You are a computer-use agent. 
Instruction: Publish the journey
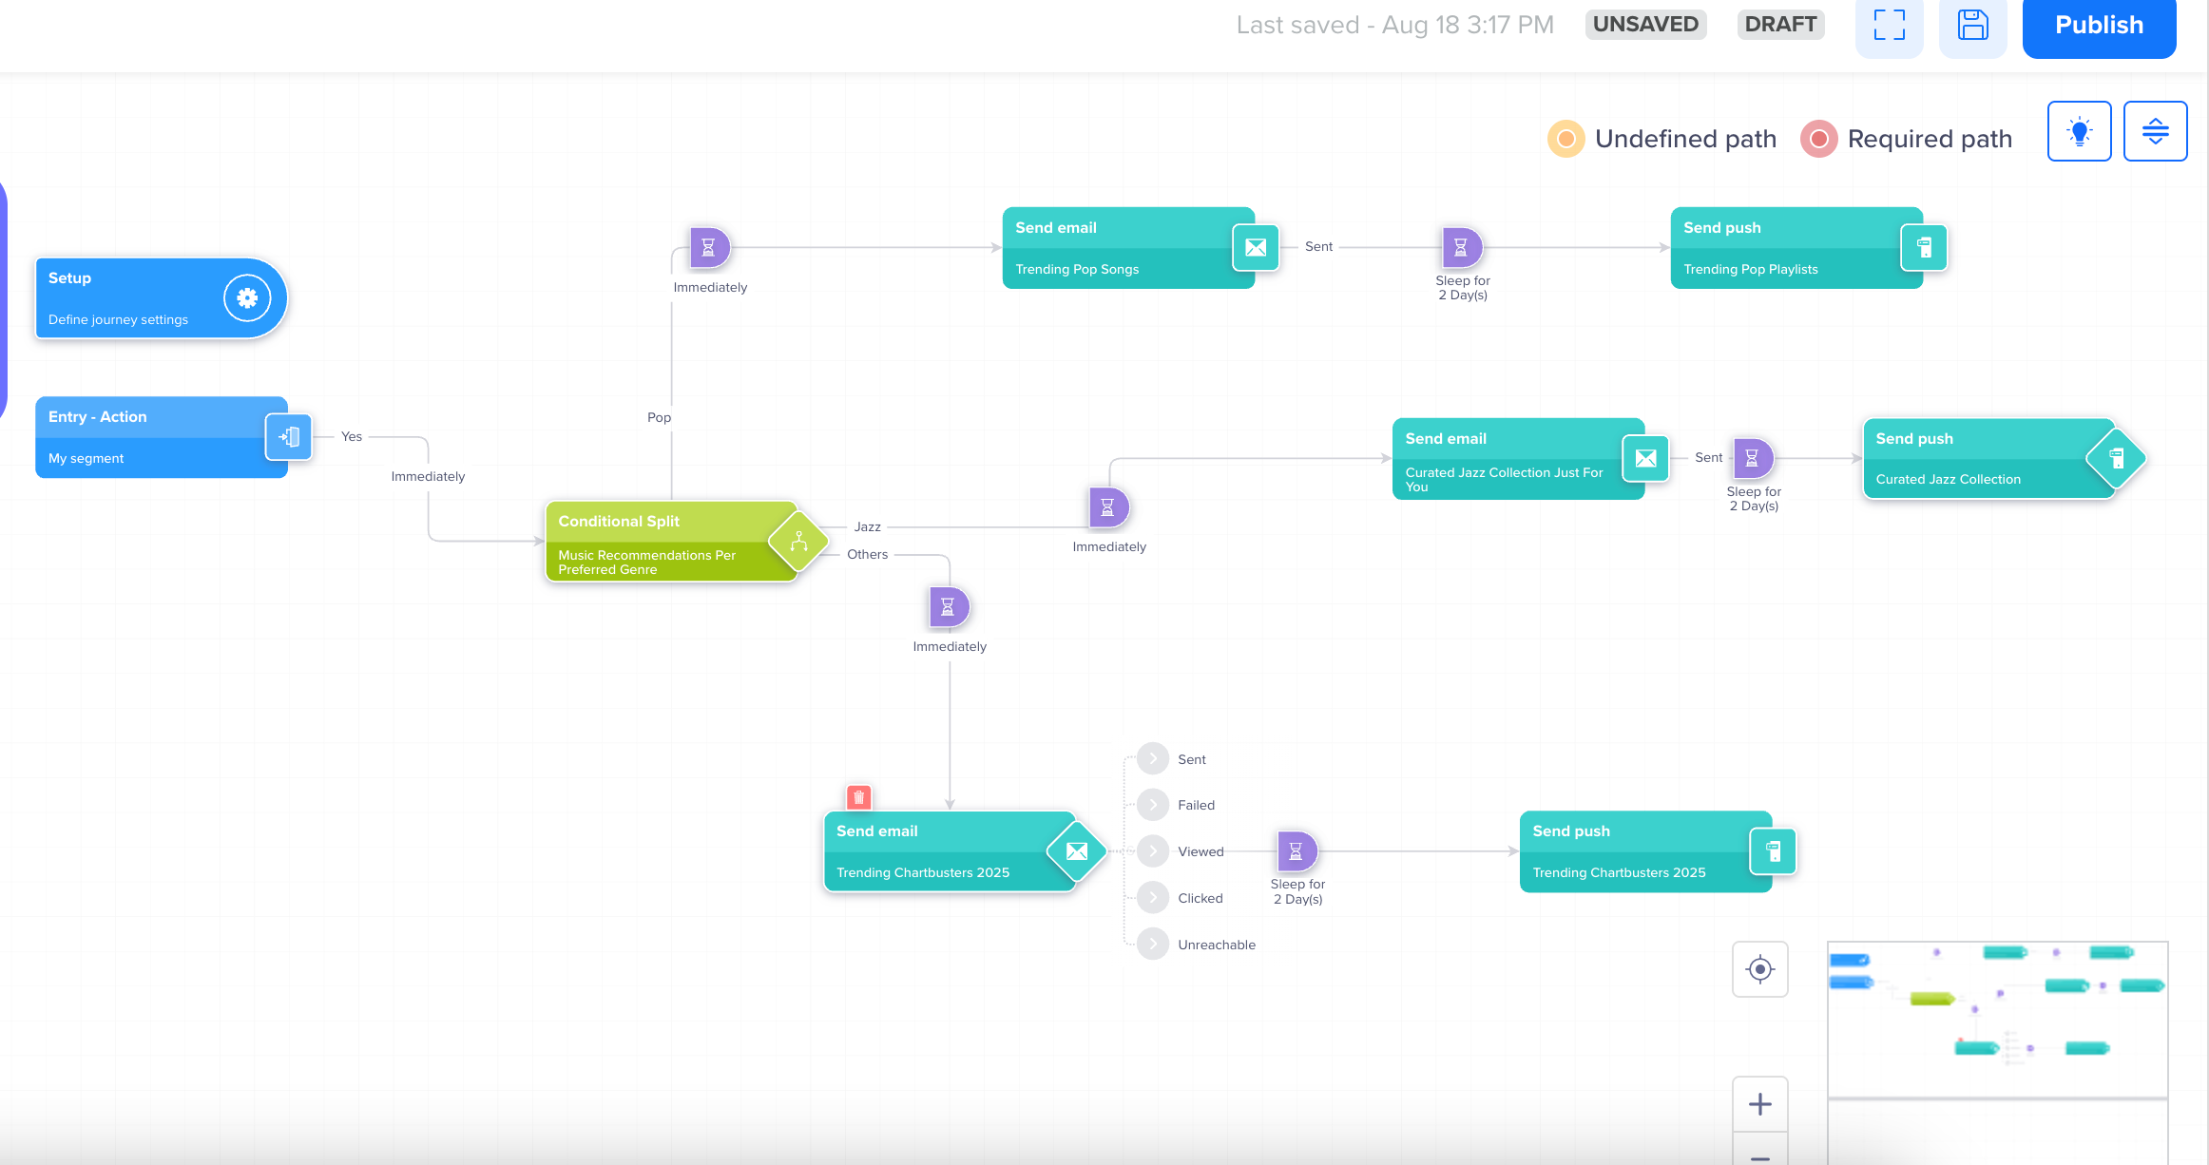[2099, 26]
